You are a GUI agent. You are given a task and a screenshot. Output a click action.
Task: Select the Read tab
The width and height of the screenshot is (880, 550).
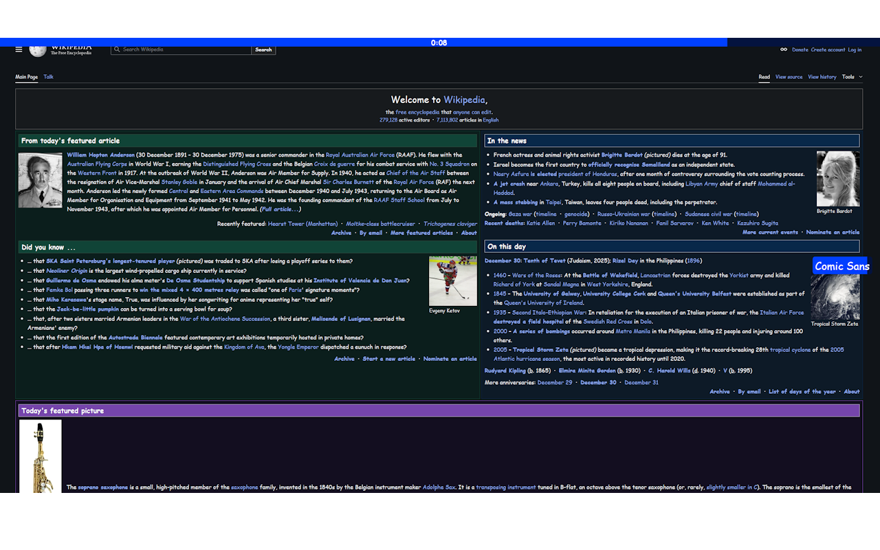(764, 77)
